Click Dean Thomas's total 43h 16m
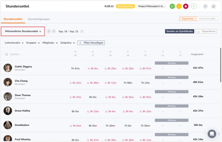The width and height of the screenshot is (222, 142). pos(198,96)
